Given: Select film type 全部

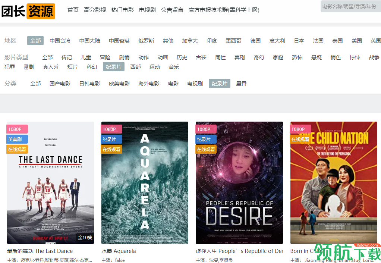Looking at the screenshot, I should 47,57.
